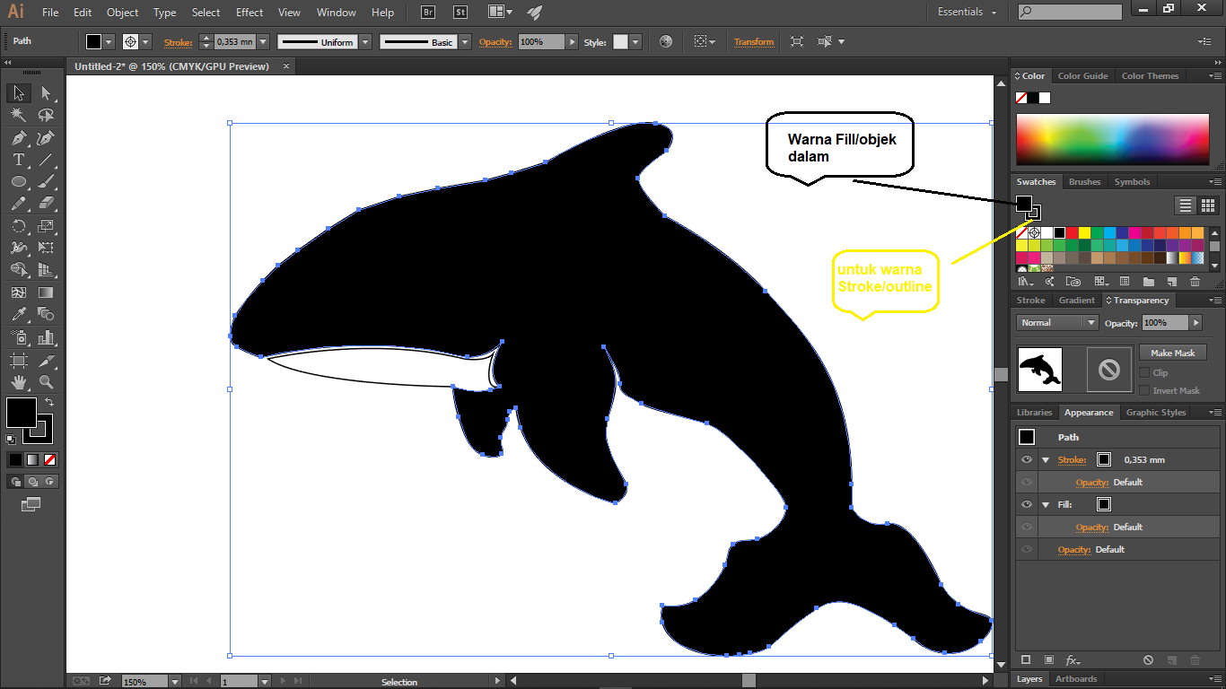Viewport: 1226px width, 689px height.
Task: Open Transparency Opacity 100% arrow flyout
Action: (x=1195, y=322)
